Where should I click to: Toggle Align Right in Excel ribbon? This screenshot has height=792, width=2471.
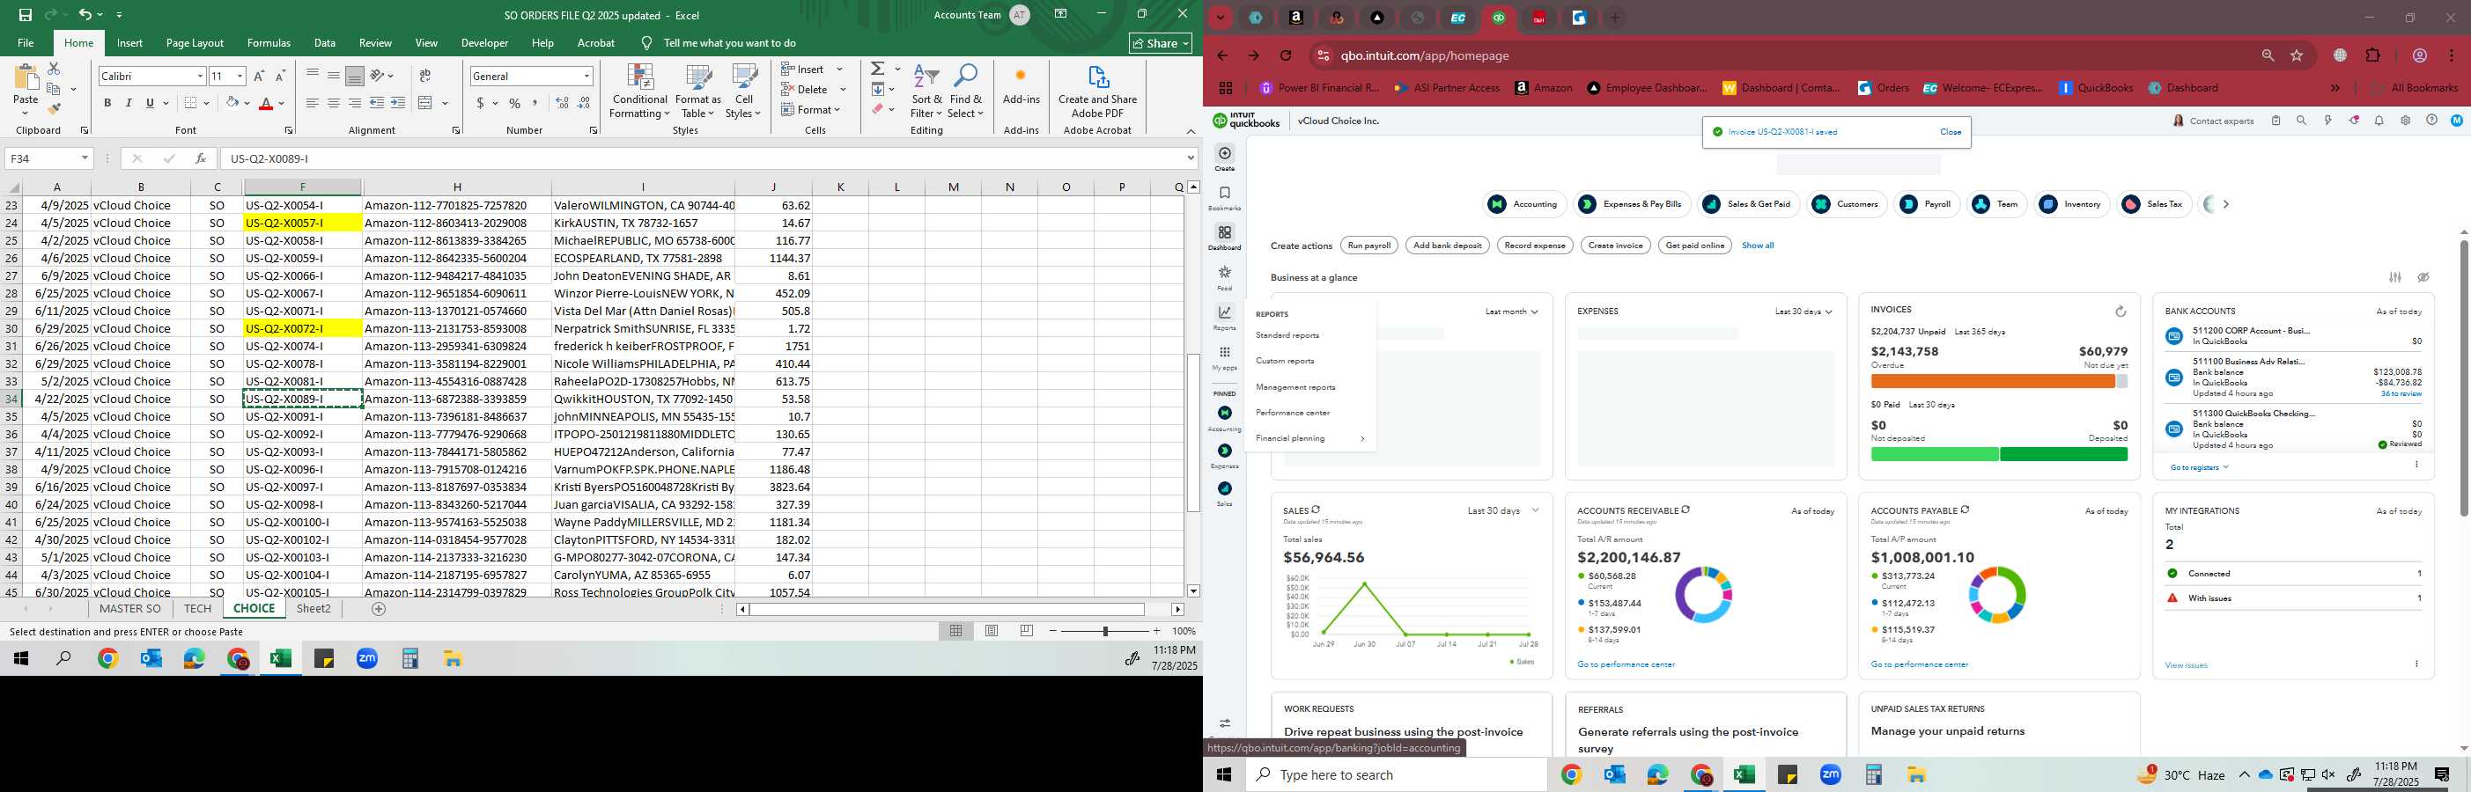point(355,103)
